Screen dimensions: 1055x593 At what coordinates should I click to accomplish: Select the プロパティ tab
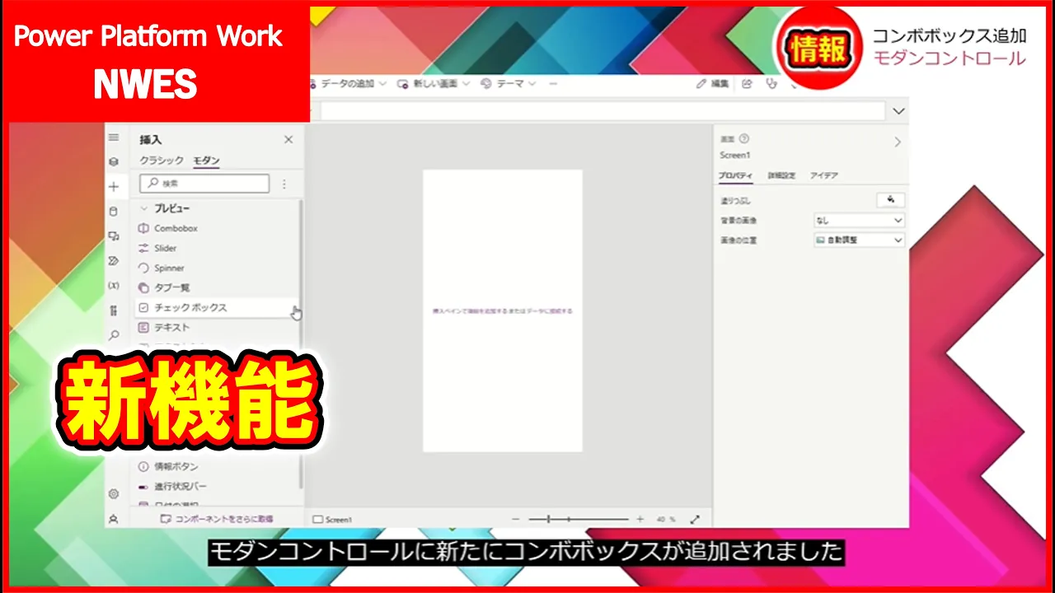click(x=735, y=175)
